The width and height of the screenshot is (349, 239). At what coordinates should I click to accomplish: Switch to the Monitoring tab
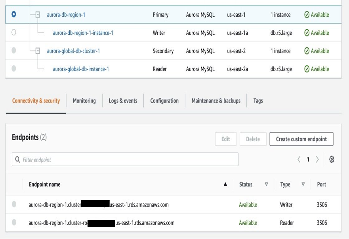pos(84,101)
